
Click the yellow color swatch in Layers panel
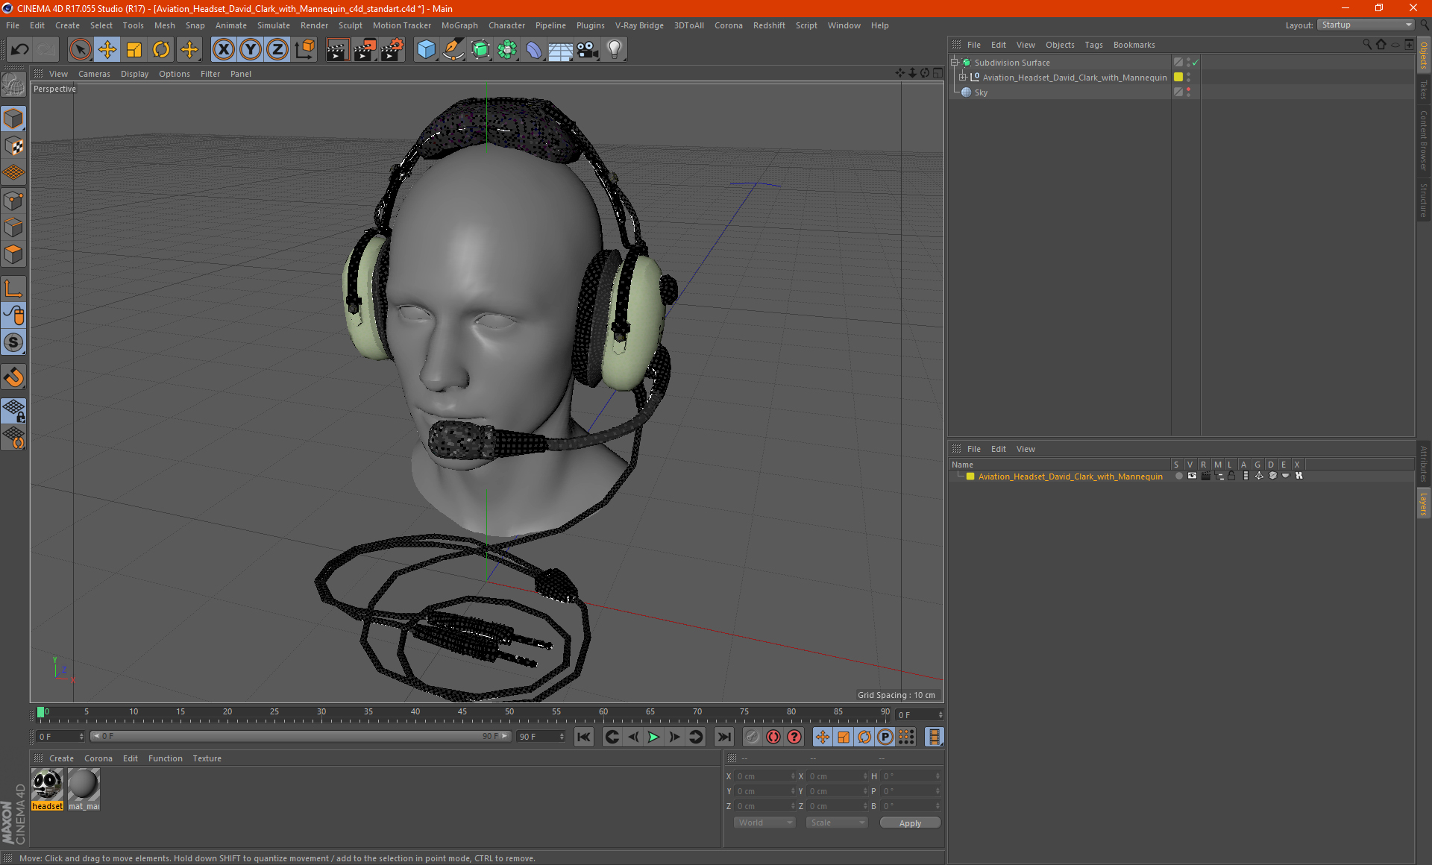[970, 476]
